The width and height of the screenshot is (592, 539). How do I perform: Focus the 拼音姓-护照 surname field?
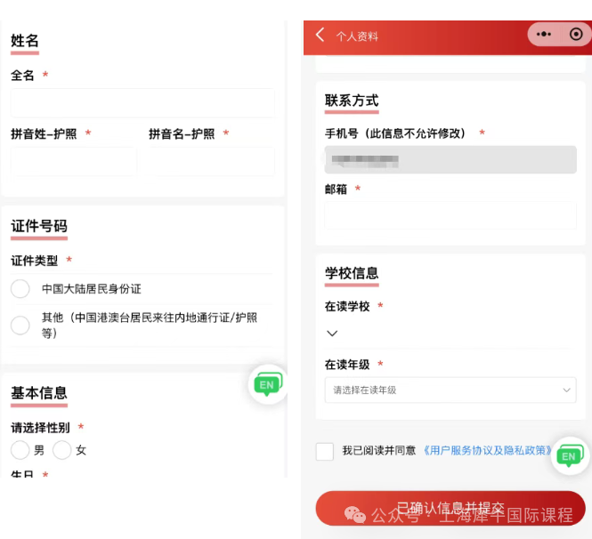74,162
